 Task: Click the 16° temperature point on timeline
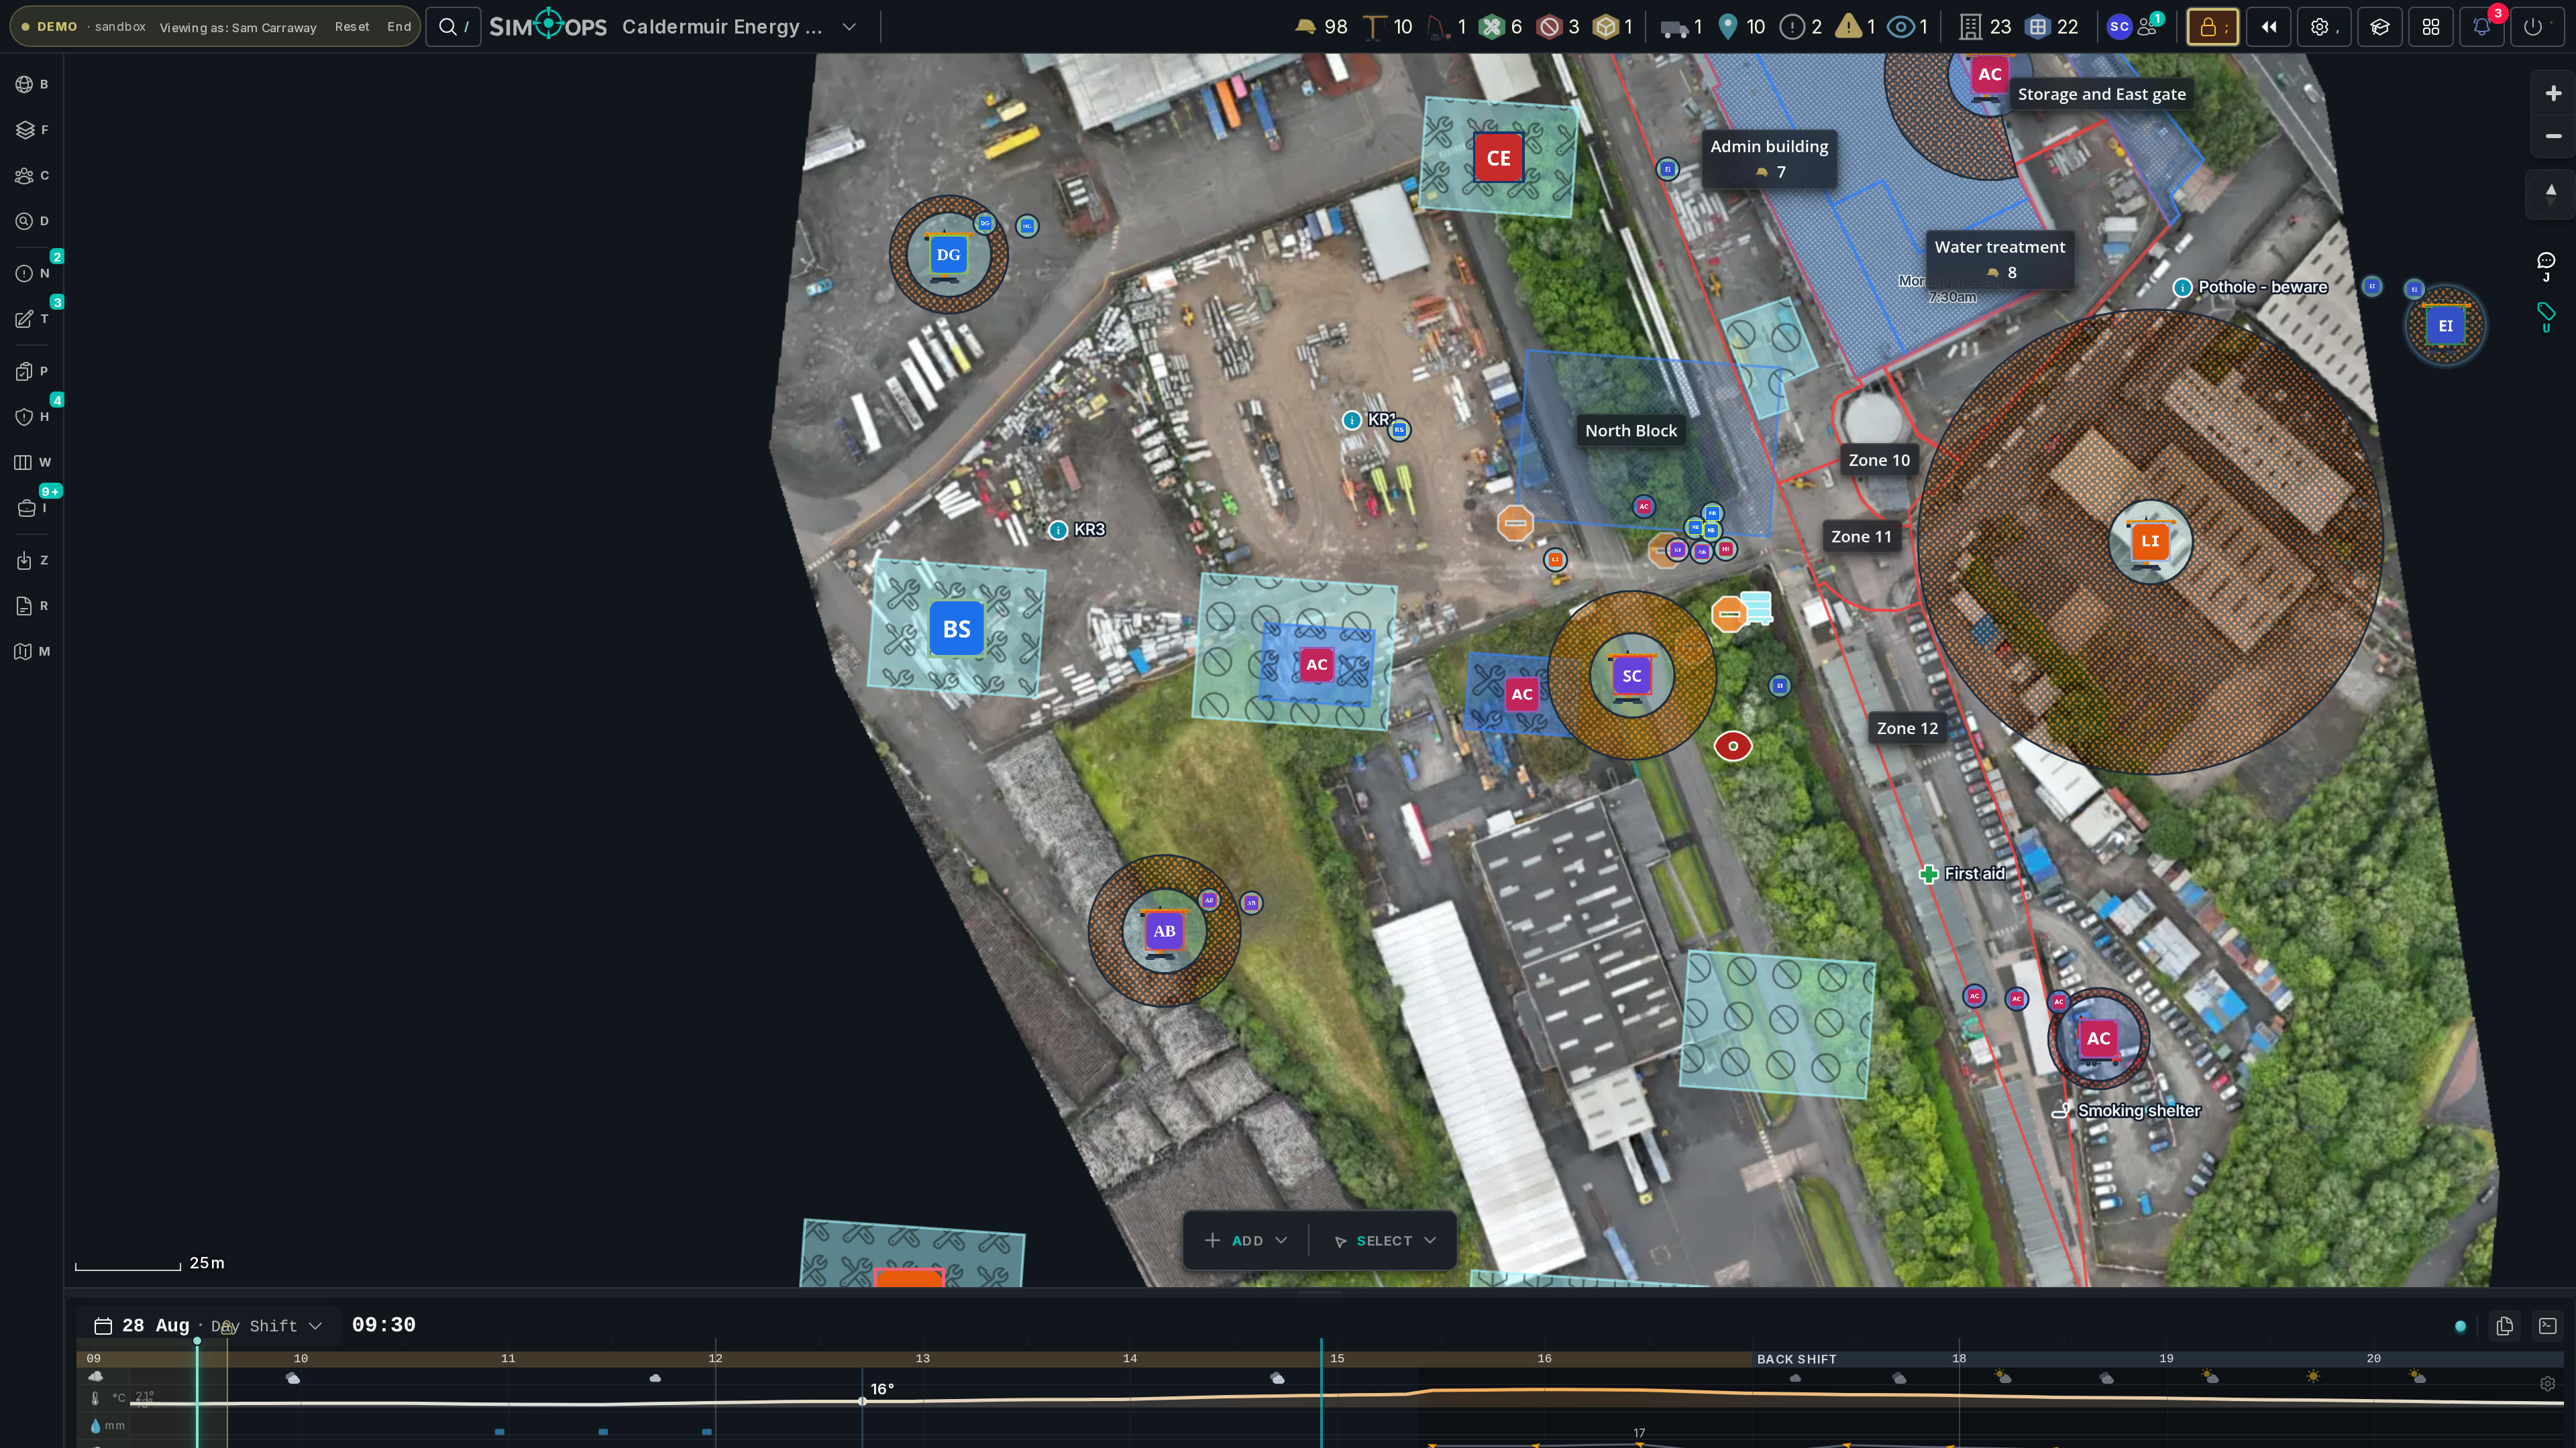[x=862, y=1401]
